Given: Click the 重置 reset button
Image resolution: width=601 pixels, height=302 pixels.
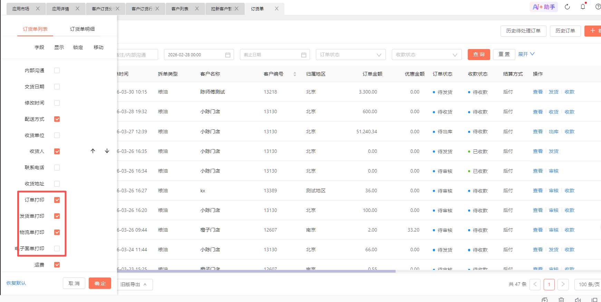Looking at the screenshot, I should pyautogui.click(x=504, y=55).
